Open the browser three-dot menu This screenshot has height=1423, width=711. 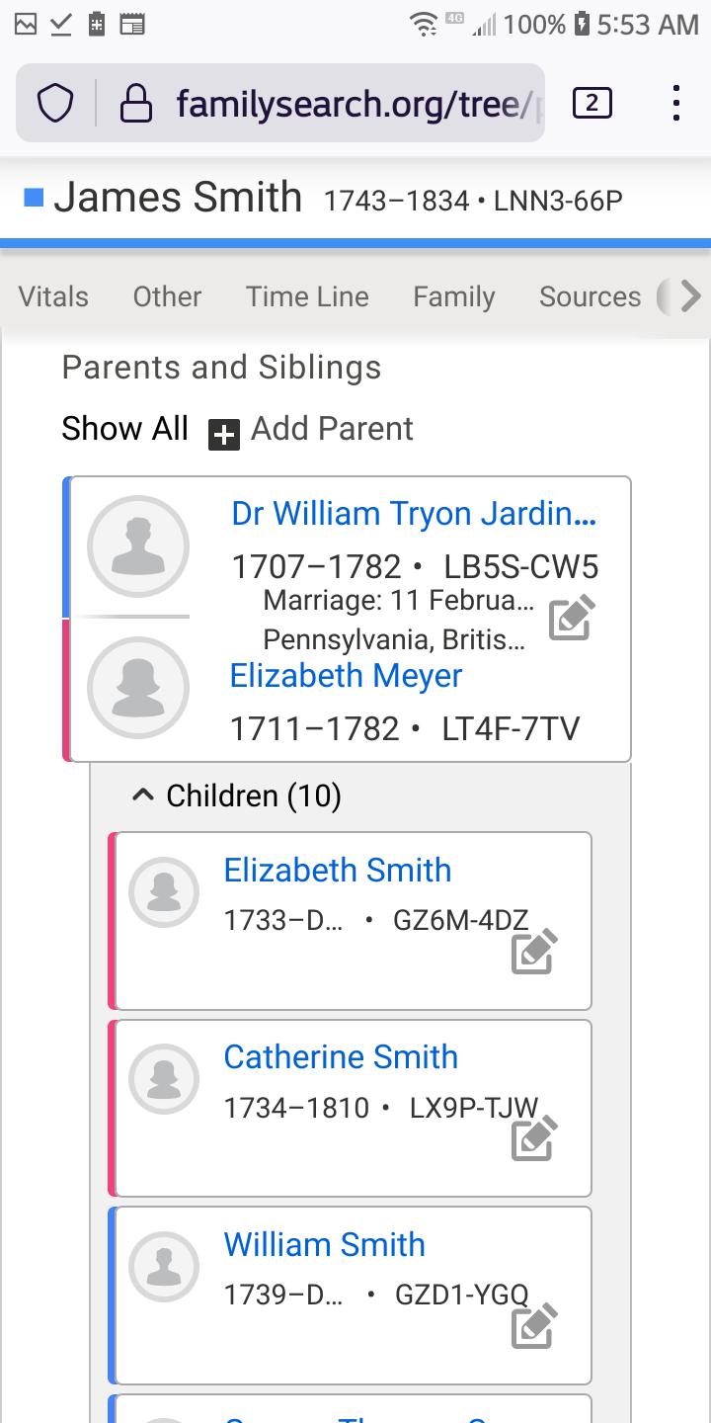pos(675,103)
